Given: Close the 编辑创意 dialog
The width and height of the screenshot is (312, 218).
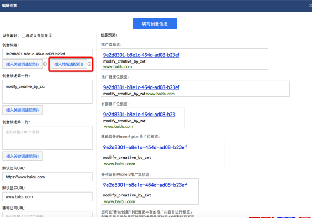Looking at the screenshot, I should pos(310,6).
